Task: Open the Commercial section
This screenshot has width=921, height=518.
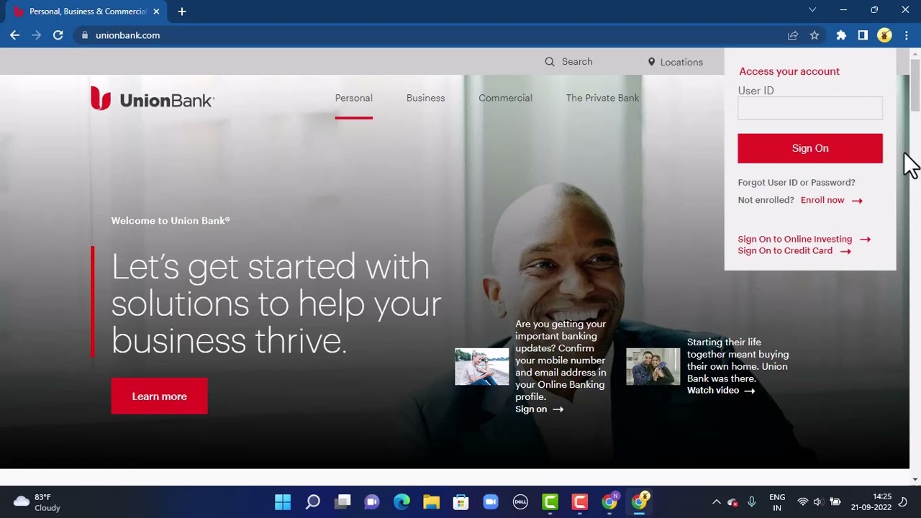Action: [x=505, y=99]
